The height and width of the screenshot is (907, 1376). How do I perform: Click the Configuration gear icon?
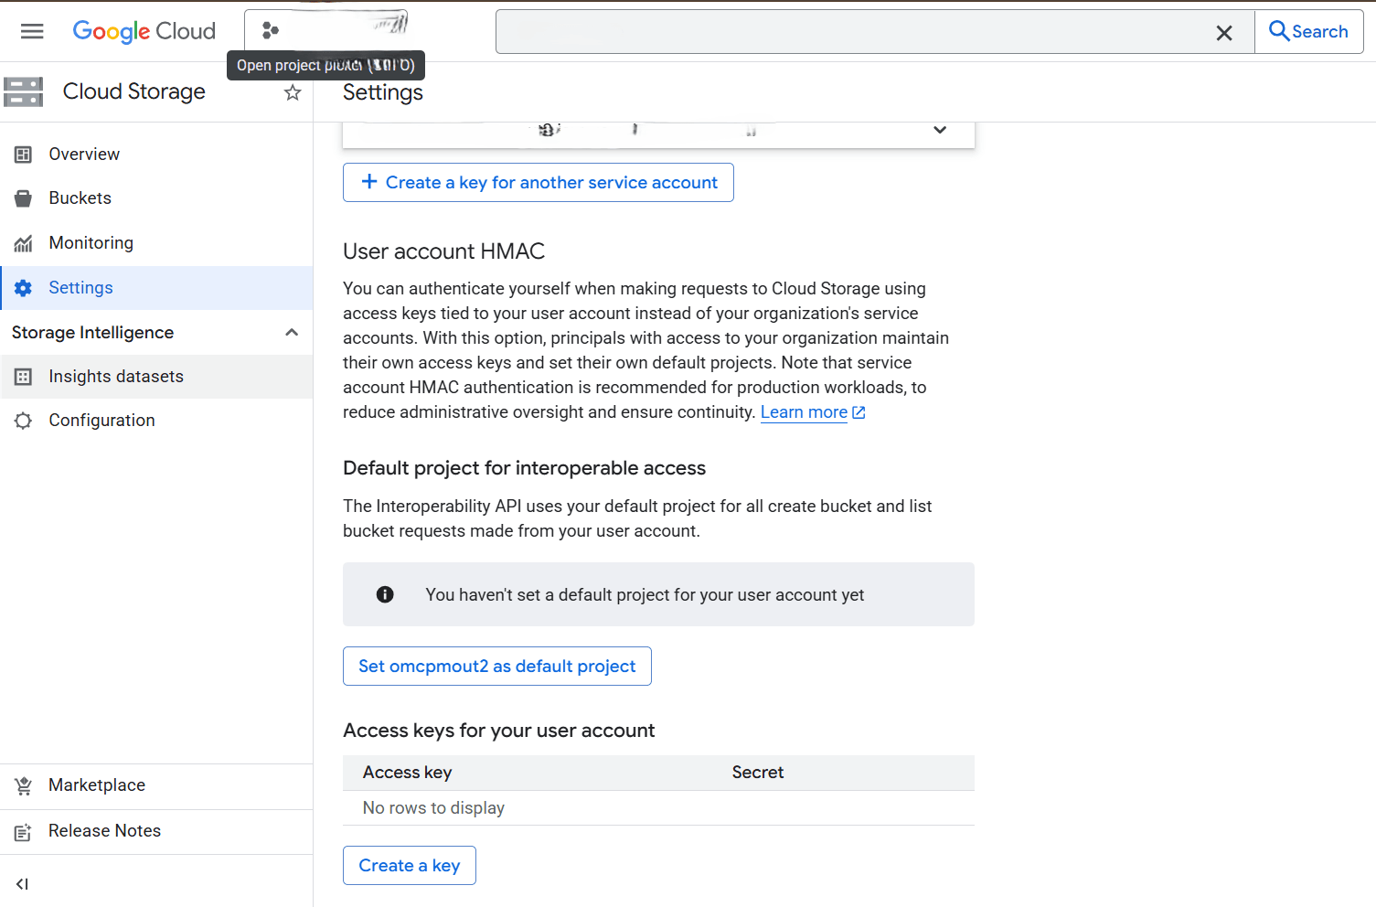pyautogui.click(x=23, y=420)
